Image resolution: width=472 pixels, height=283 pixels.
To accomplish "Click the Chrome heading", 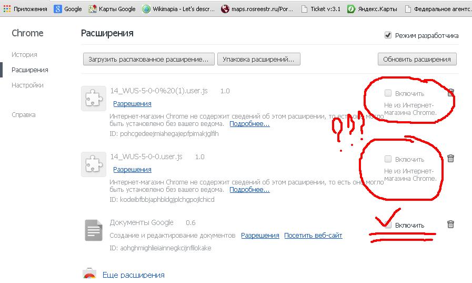I will tap(27, 33).
